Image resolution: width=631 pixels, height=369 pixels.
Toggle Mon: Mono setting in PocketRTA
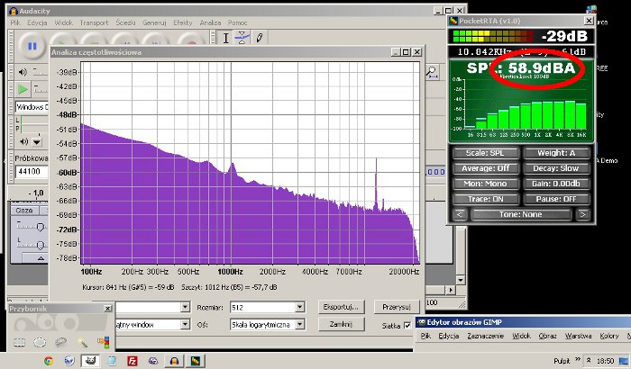pyautogui.click(x=486, y=184)
